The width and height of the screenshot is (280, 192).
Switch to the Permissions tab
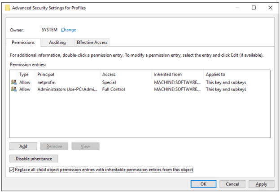click(23, 42)
